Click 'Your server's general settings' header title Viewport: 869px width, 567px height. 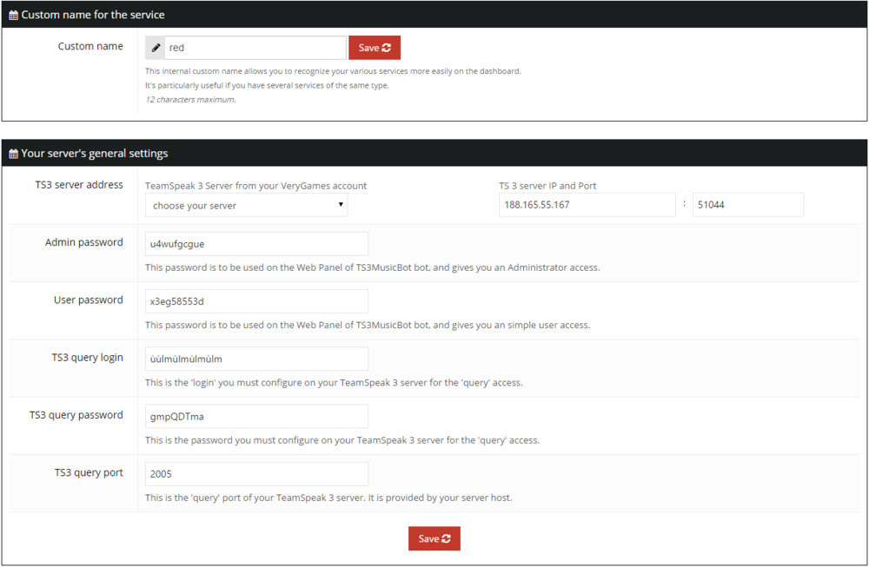click(x=95, y=154)
